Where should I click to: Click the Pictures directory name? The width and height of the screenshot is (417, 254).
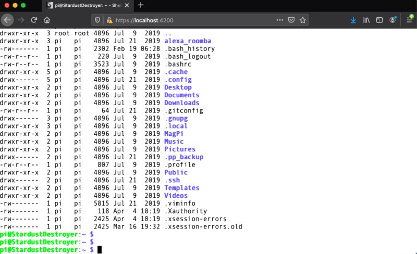pyautogui.click(x=180, y=149)
